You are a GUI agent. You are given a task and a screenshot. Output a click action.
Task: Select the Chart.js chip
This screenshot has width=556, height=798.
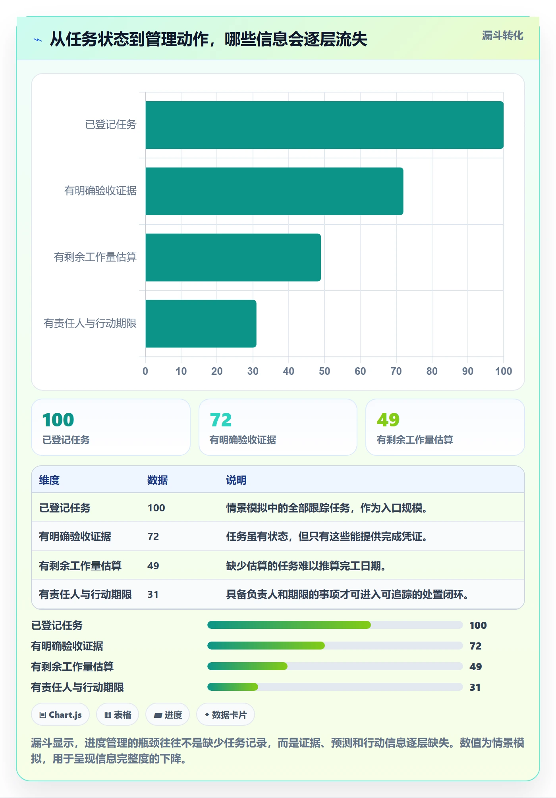click(60, 715)
